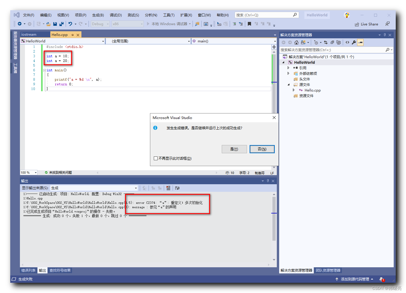Close the Hello.cpp tab

point(78,35)
